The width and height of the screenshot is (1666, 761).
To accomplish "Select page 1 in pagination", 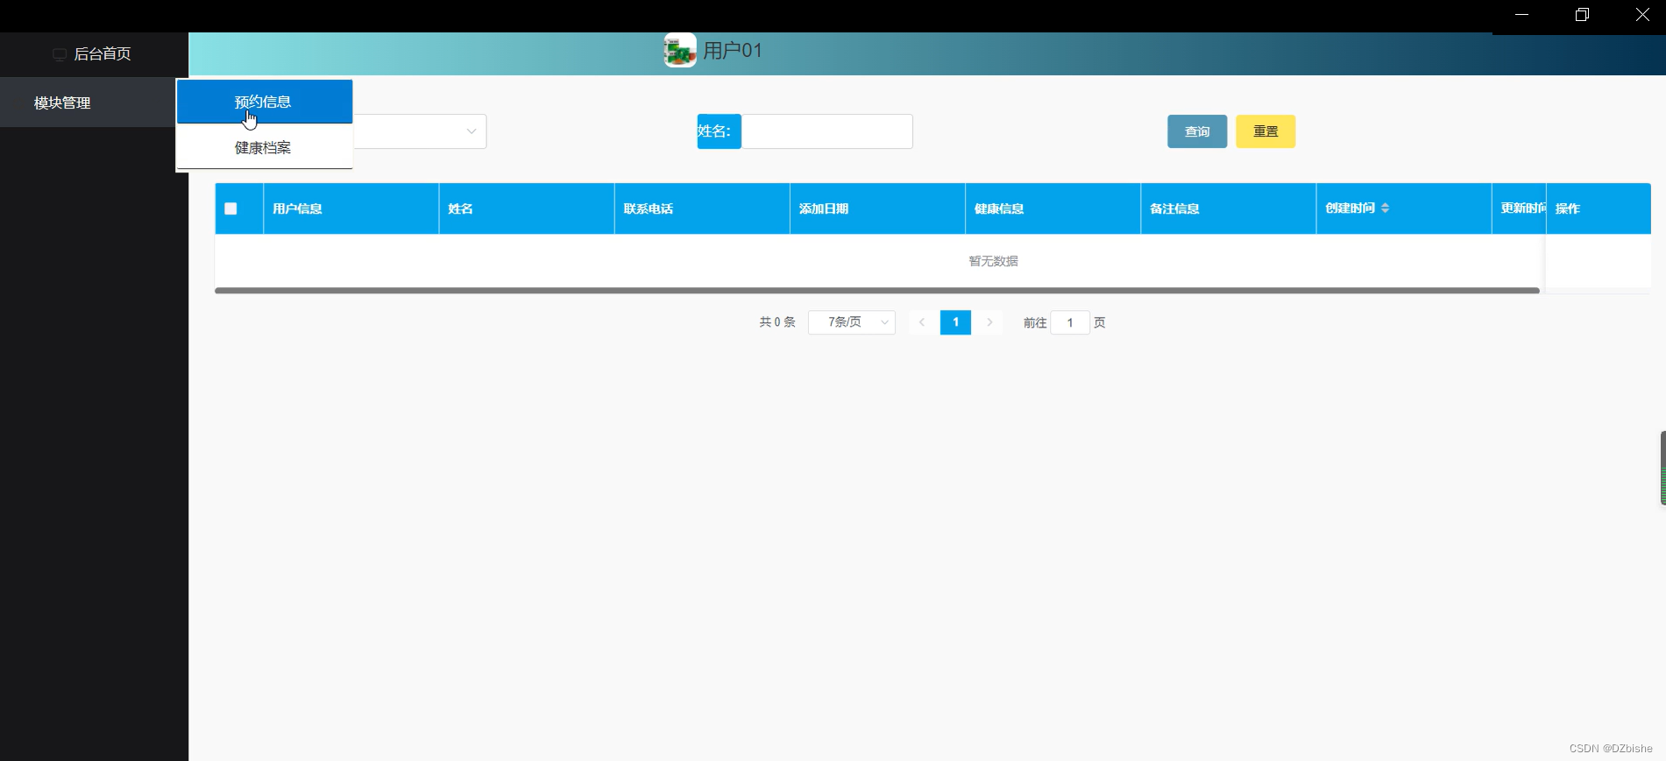I will pos(955,322).
